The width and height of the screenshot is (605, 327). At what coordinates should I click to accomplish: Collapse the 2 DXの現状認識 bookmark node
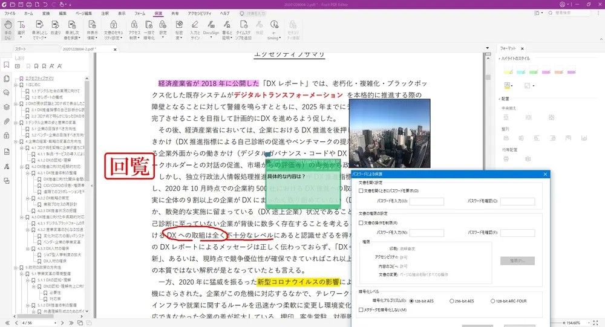(16, 103)
